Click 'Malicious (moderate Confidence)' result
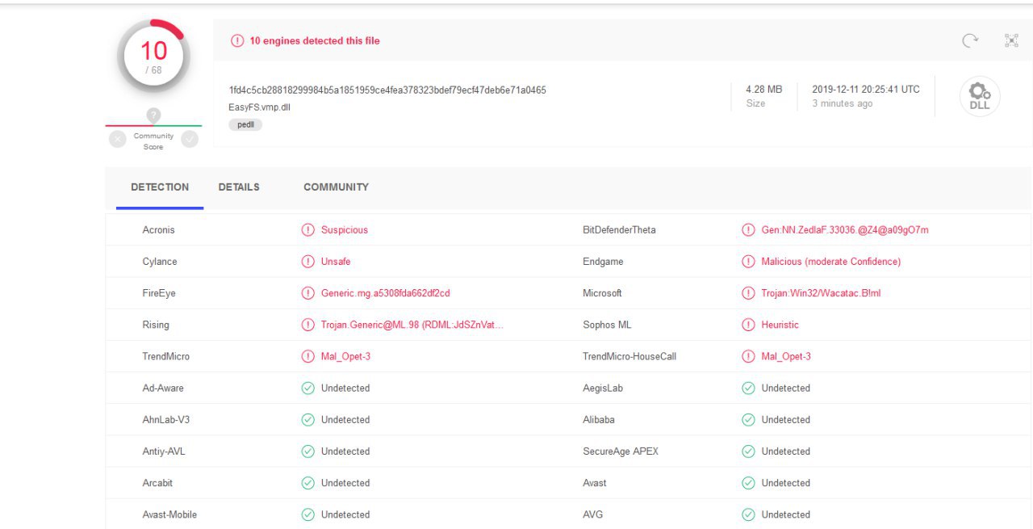The width and height of the screenshot is (1033, 529). click(831, 262)
